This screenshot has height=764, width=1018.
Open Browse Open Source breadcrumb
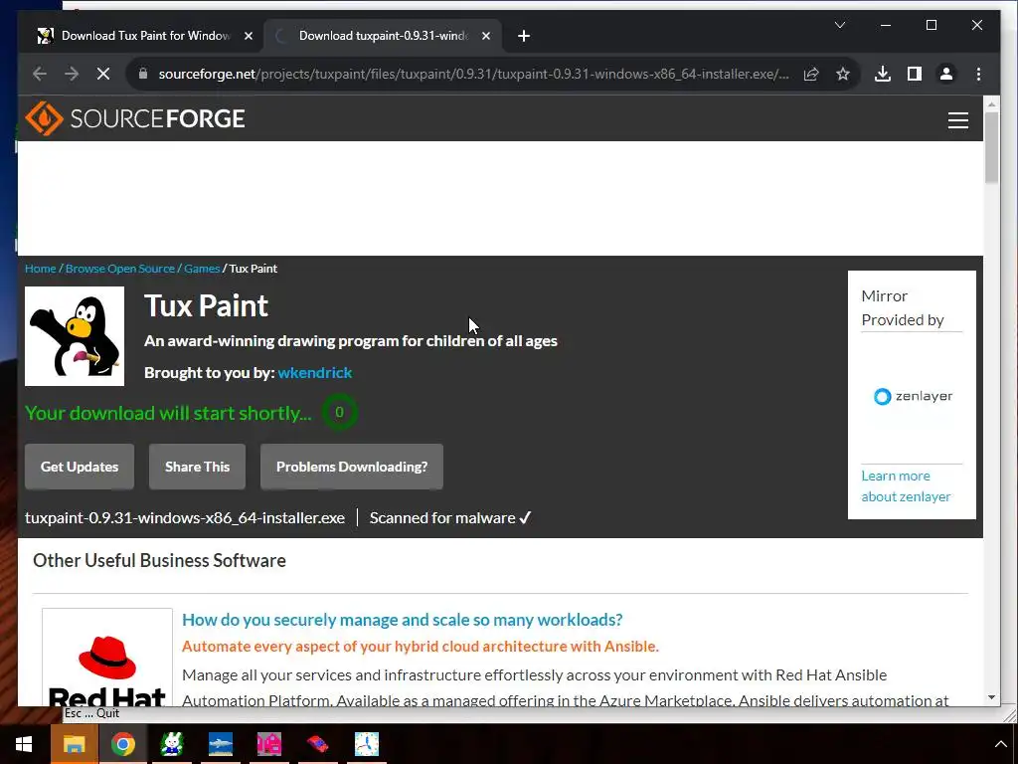pyautogui.click(x=120, y=269)
